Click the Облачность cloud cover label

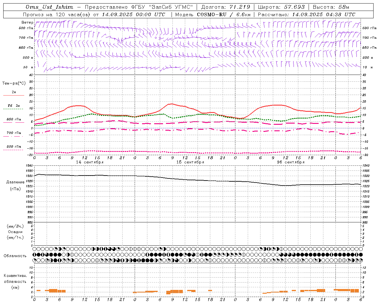(x=15, y=256)
